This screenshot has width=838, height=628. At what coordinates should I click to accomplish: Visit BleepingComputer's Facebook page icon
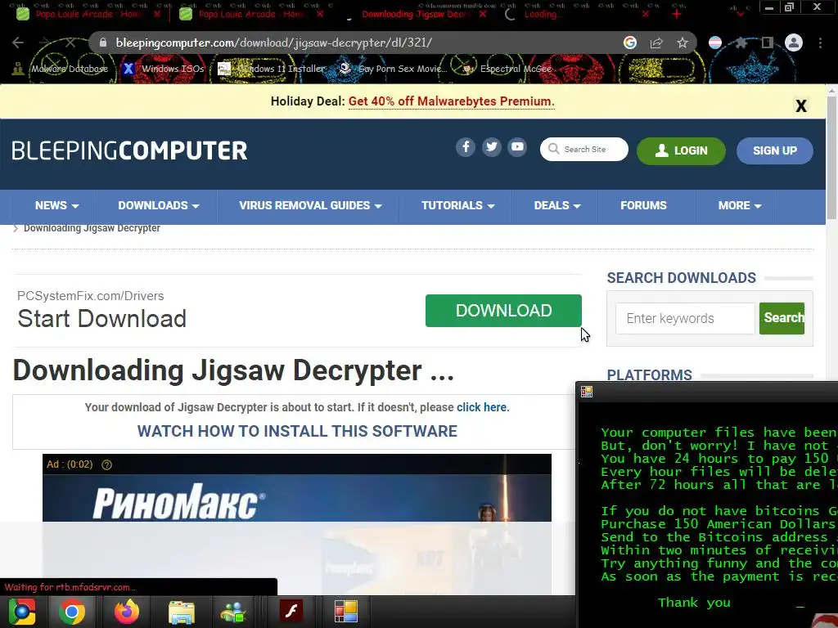[x=466, y=147]
